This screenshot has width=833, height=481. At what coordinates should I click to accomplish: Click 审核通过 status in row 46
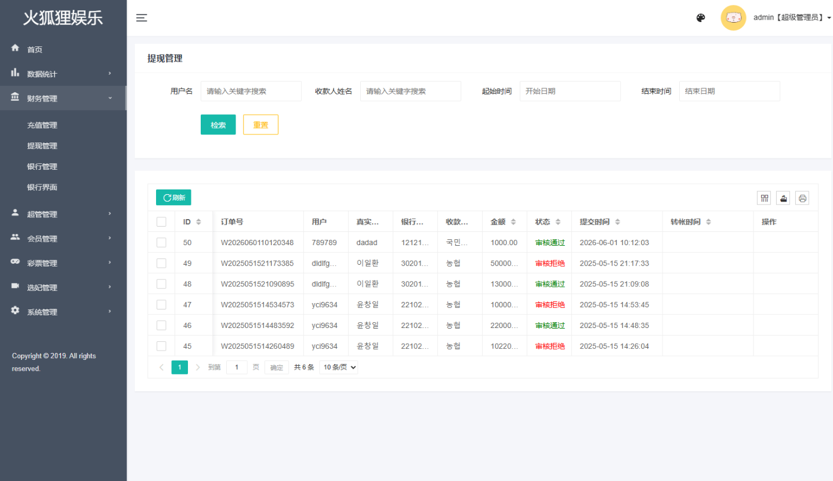pos(550,326)
